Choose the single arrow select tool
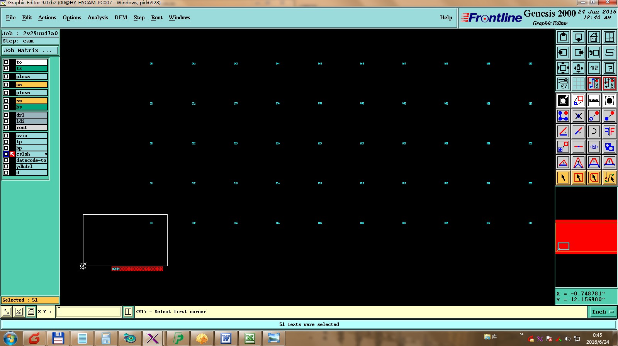 (563, 178)
